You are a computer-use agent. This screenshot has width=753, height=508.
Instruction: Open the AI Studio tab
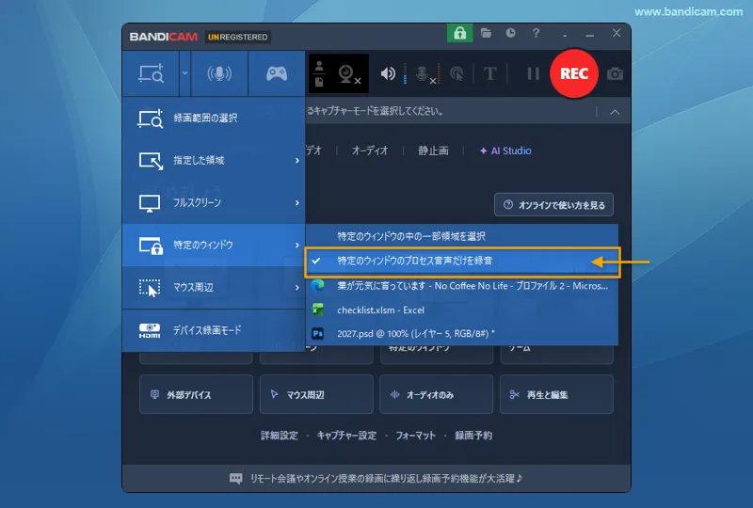point(505,151)
